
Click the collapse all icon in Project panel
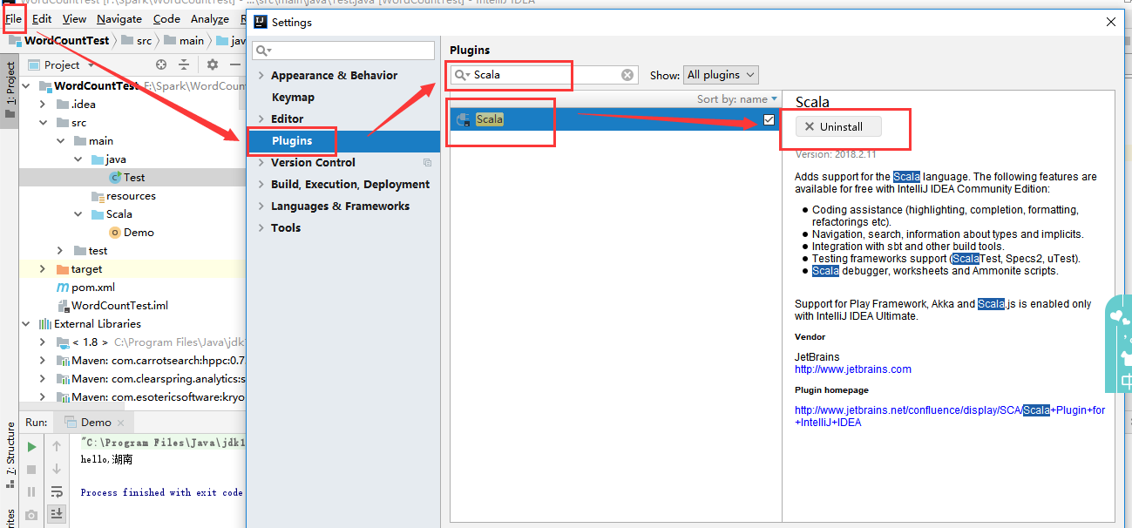(184, 64)
